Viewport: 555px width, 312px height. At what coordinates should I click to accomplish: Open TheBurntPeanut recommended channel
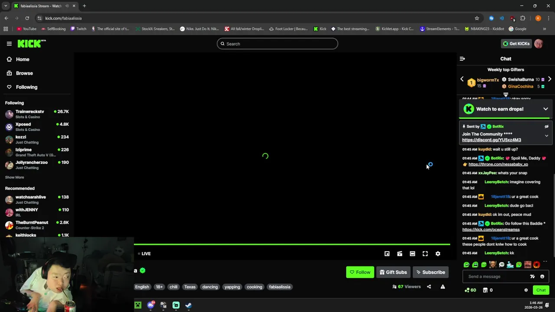click(x=37, y=225)
